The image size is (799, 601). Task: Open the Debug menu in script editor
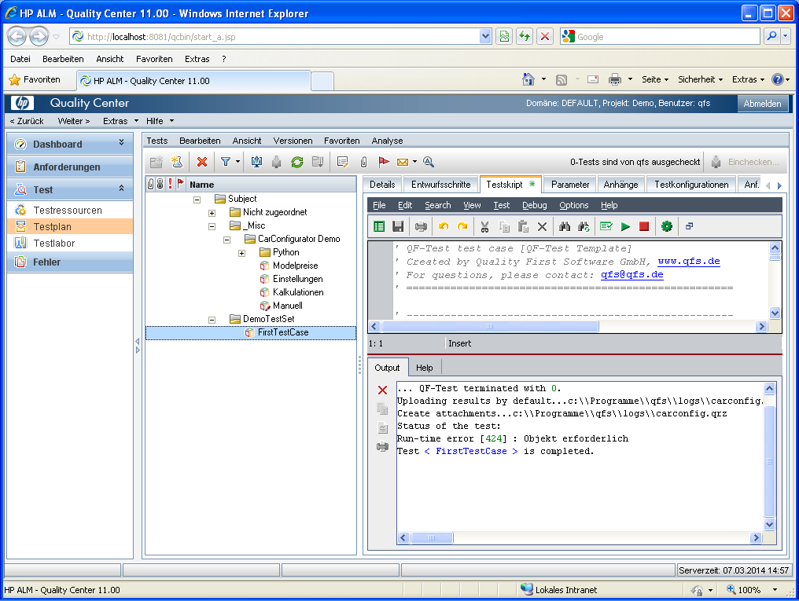pos(535,205)
